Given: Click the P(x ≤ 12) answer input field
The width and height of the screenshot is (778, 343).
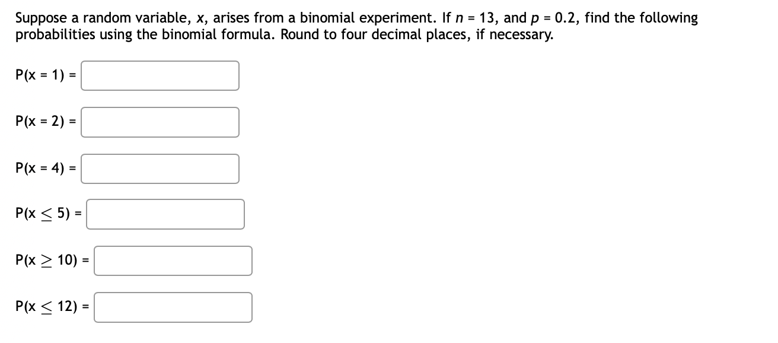Looking at the screenshot, I should (173, 307).
